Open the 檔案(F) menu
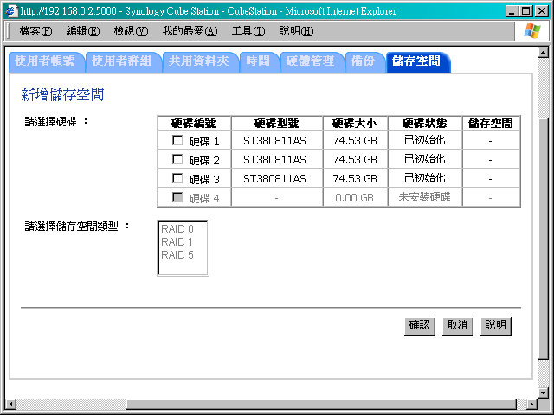554x415 pixels. 35,31
